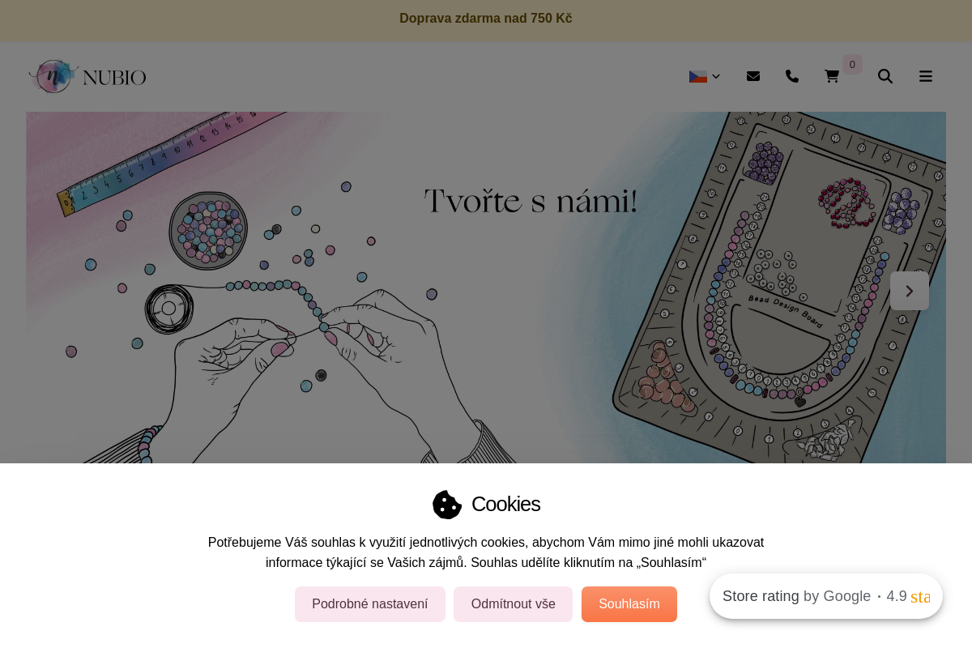Advance carousel with the next arrow
Image resolution: width=972 pixels, height=648 pixels.
tap(910, 291)
